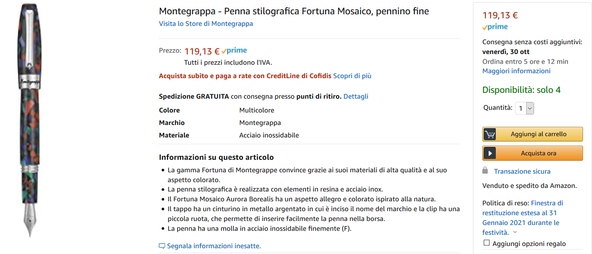
Task: Click Segnala informazioni inesatte link
Action: 213,246
